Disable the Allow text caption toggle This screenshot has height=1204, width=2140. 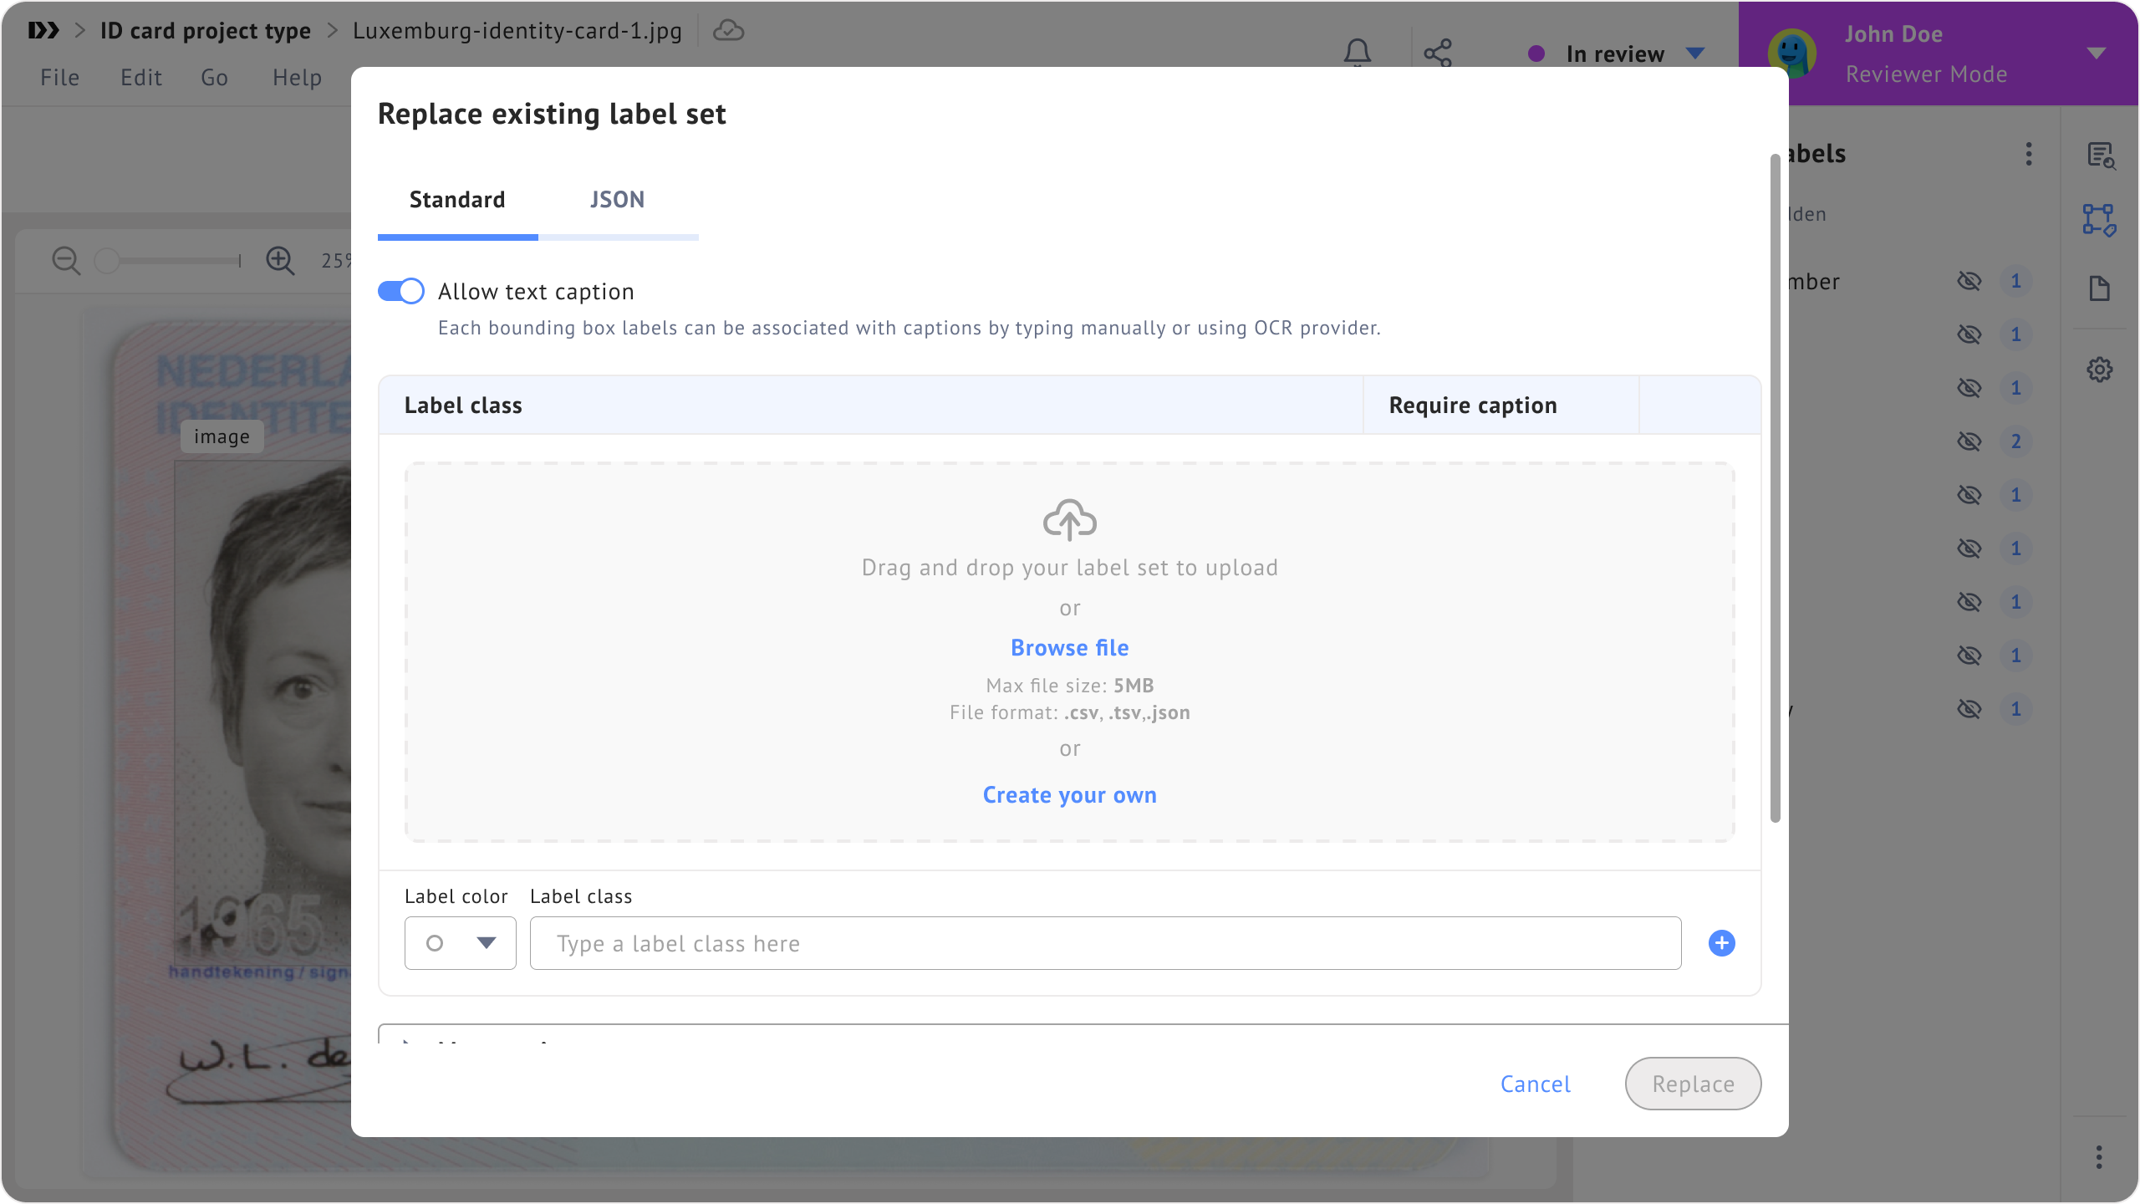click(401, 291)
